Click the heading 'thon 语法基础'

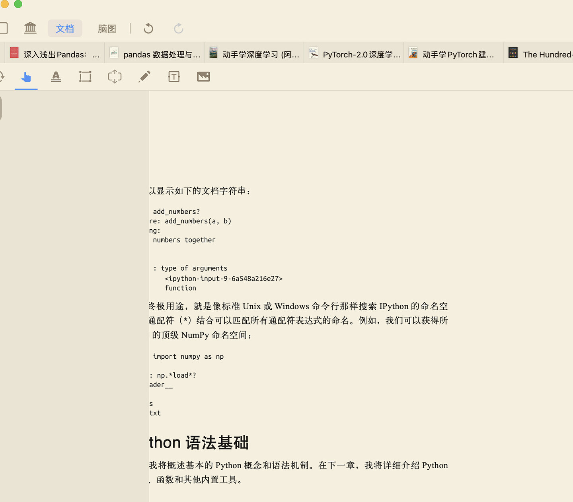coord(199,443)
